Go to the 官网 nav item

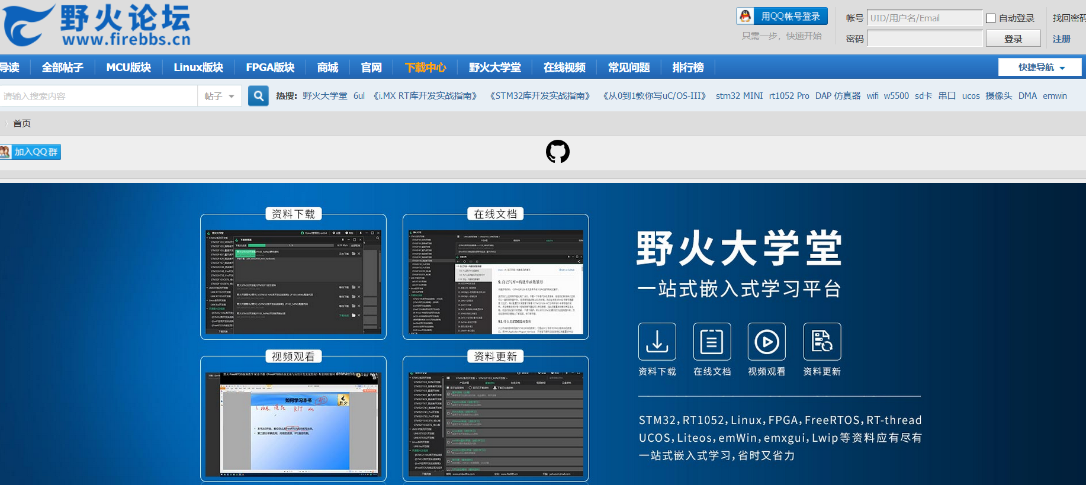(371, 68)
